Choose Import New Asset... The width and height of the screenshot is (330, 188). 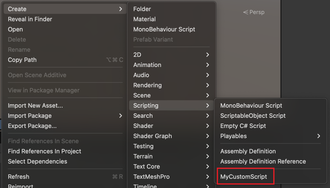pyautogui.click(x=35, y=105)
